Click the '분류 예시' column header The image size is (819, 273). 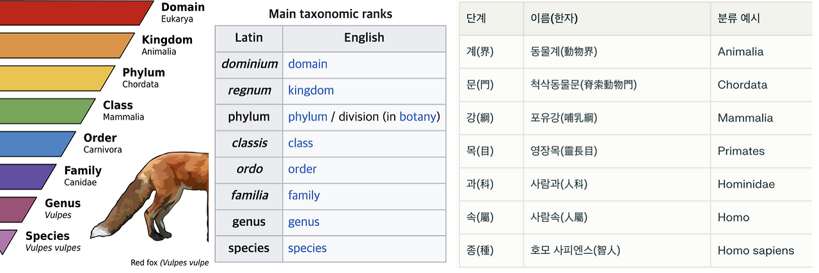coord(739,18)
